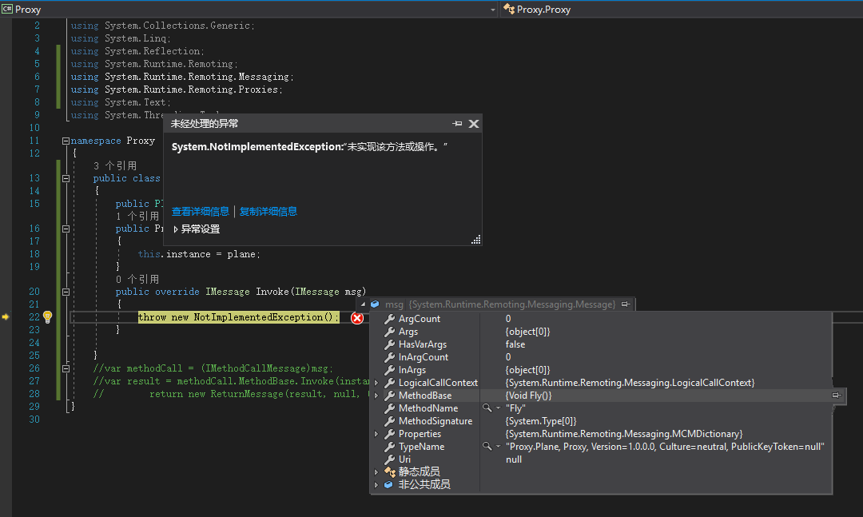Expand the LogicalCallContext node
863x517 pixels.
(x=376, y=382)
